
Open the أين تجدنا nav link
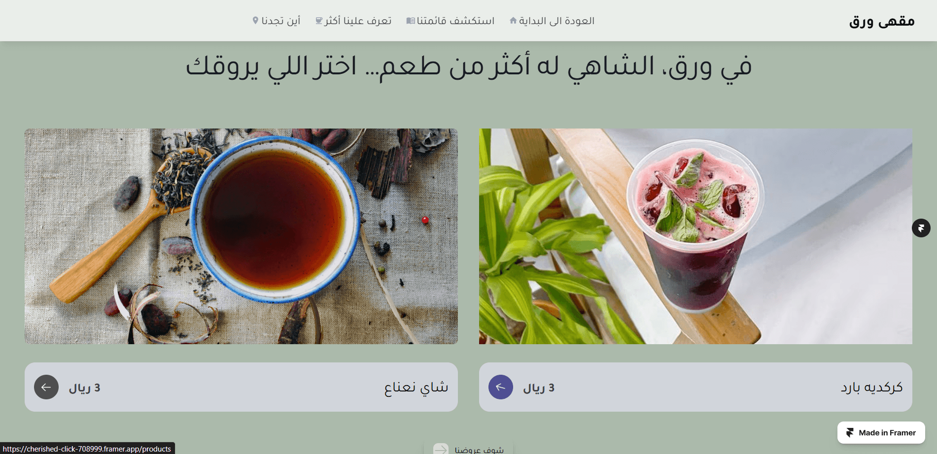(x=277, y=21)
